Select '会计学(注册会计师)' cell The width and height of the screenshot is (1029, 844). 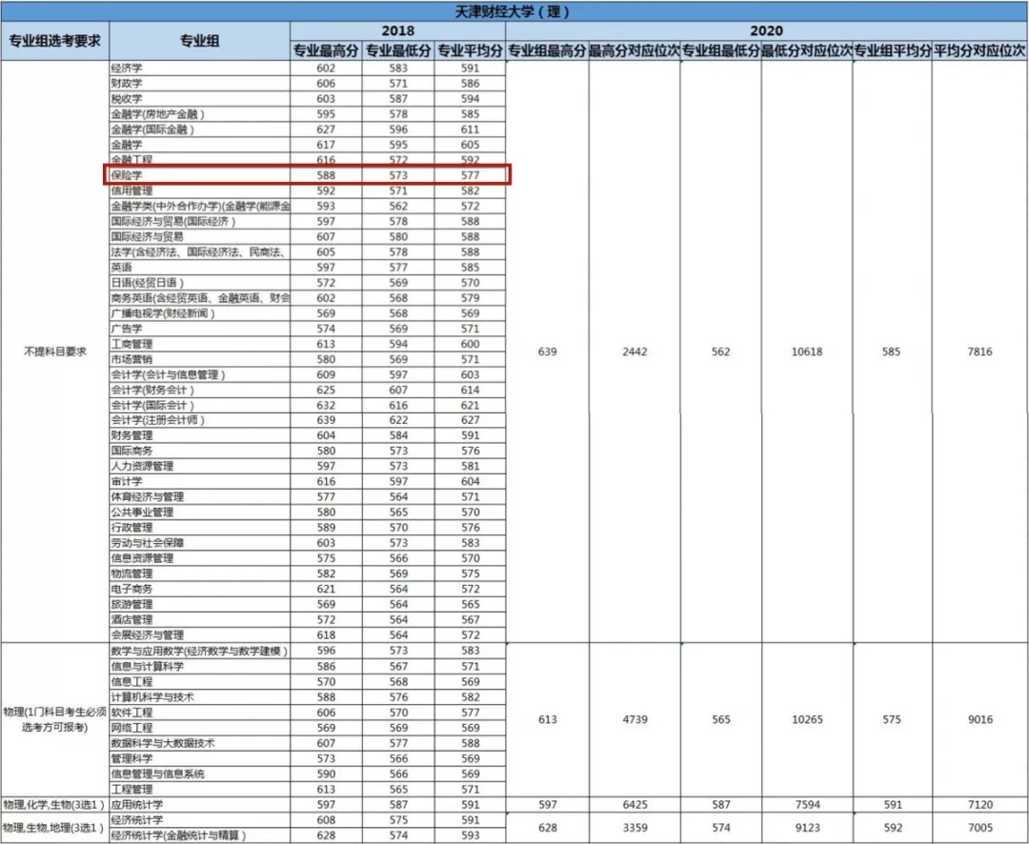[199, 420]
